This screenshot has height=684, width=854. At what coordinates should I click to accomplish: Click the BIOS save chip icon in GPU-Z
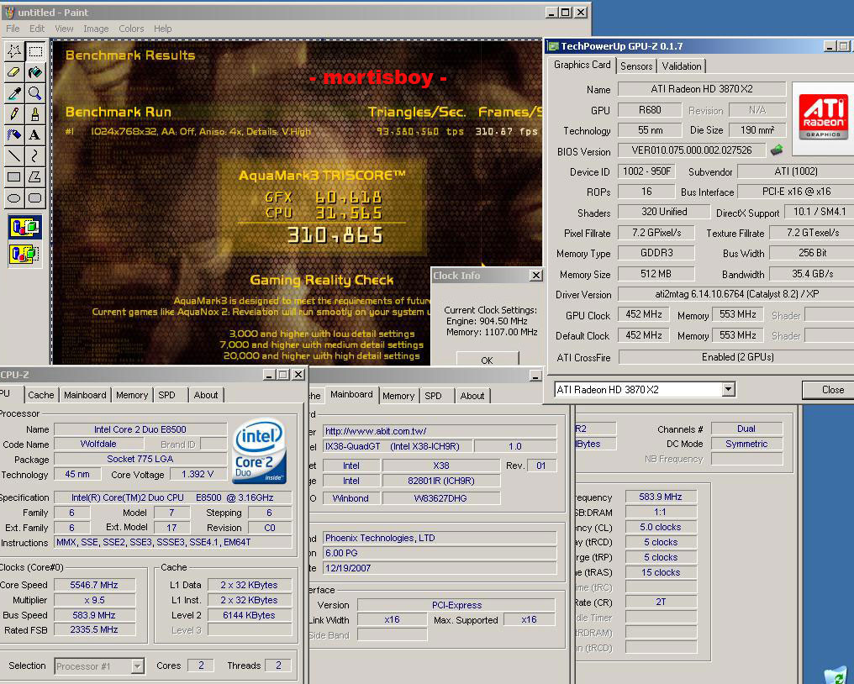pyautogui.click(x=777, y=150)
